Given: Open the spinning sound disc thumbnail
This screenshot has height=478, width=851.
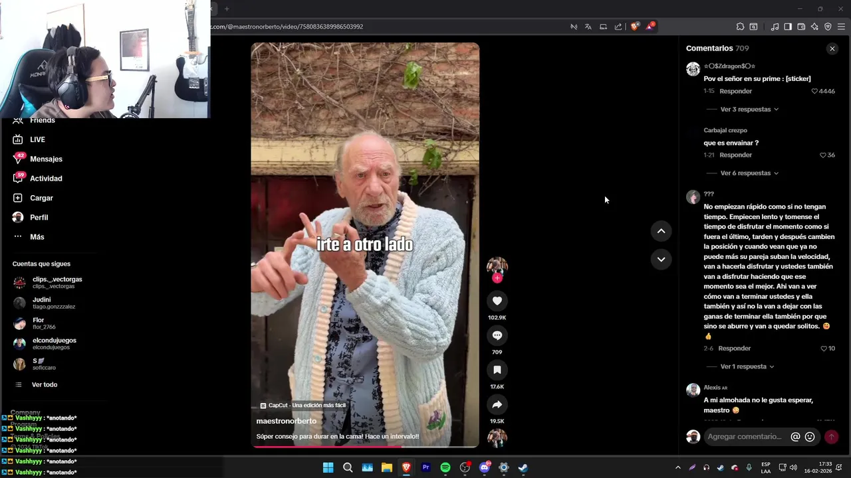Looking at the screenshot, I should click(x=497, y=438).
